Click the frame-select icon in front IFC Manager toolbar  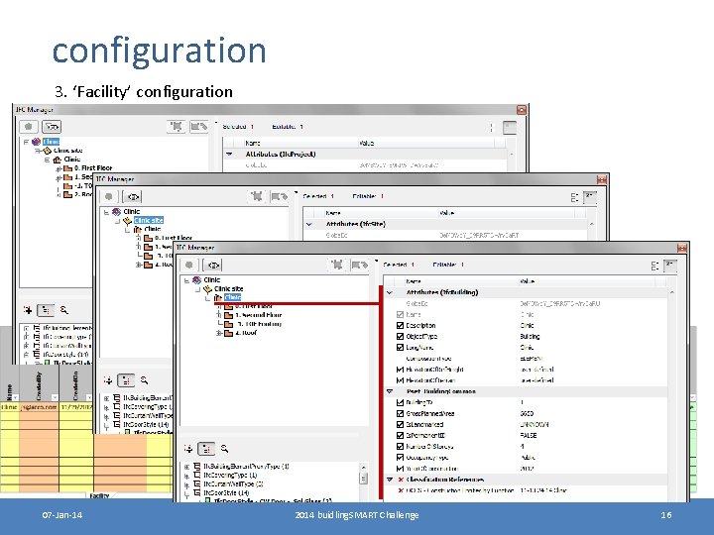pos(337,265)
